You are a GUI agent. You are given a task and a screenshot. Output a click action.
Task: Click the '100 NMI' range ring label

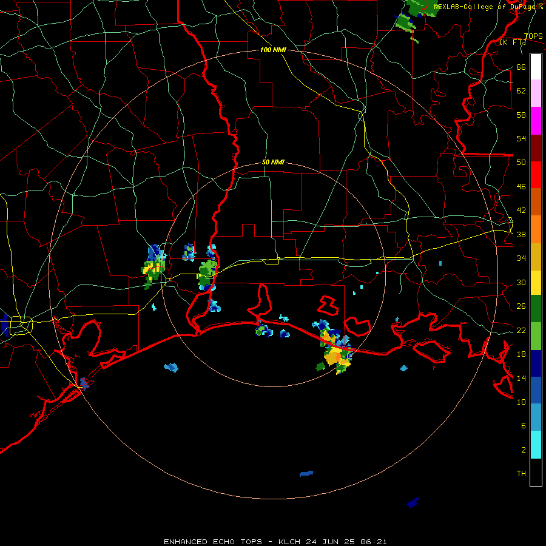(x=273, y=50)
